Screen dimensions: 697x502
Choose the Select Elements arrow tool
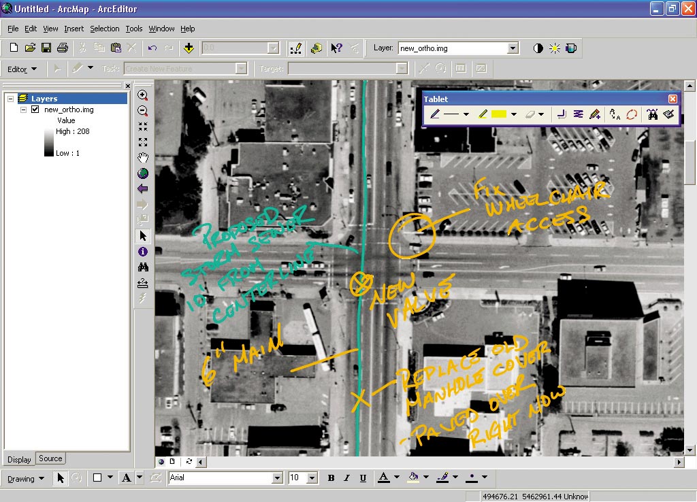pyautogui.click(x=143, y=236)
